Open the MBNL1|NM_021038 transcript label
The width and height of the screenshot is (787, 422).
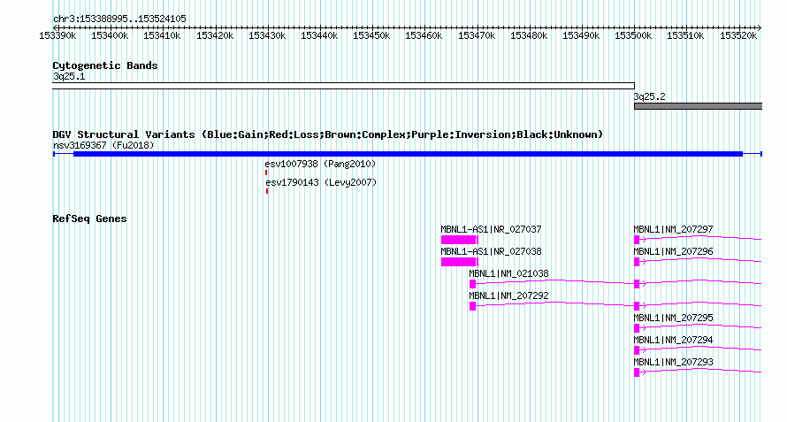point(509,273)
